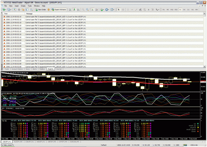This screenshot has height=147, width=207.
Task: Open the Profiles toolbar icon
Action: click(x=9, y=10)
